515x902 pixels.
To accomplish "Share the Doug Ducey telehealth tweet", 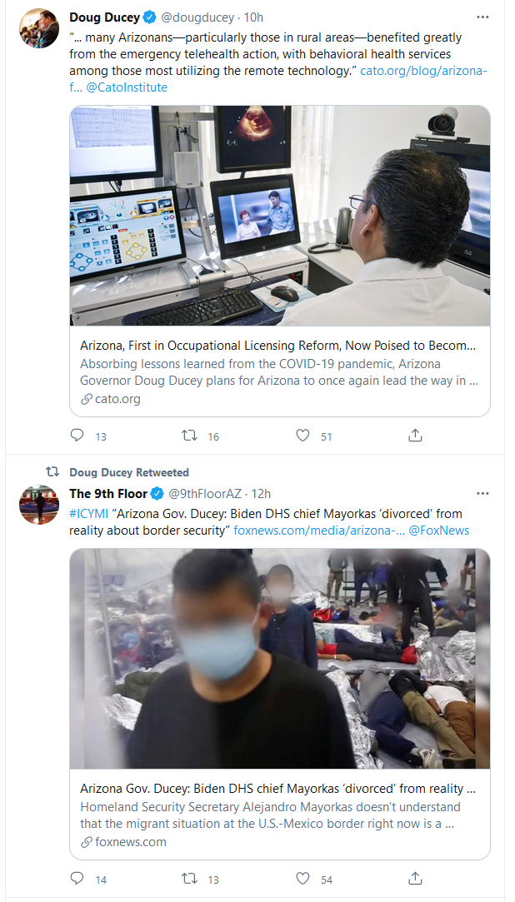I will [415, 436].
